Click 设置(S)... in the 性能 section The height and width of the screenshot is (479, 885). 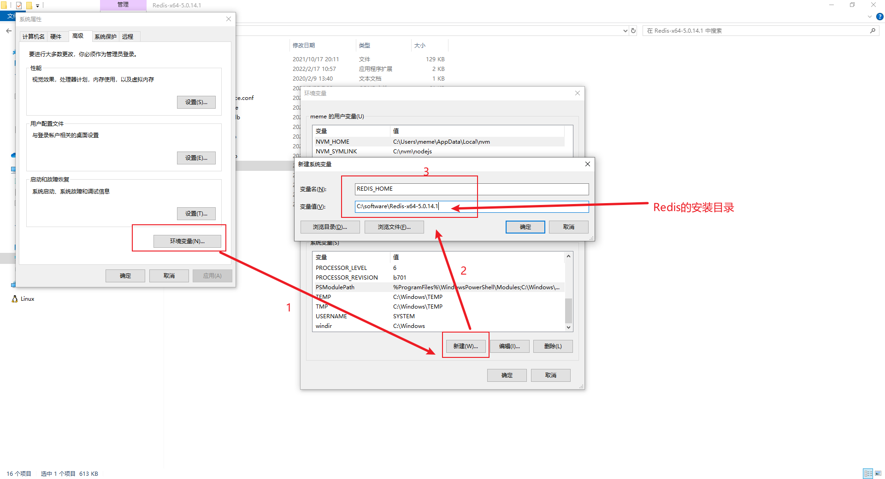196,102
